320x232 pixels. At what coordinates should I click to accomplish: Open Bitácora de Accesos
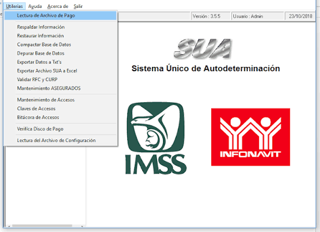coord(60,118)
